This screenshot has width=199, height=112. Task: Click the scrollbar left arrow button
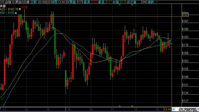pos(174,109)
